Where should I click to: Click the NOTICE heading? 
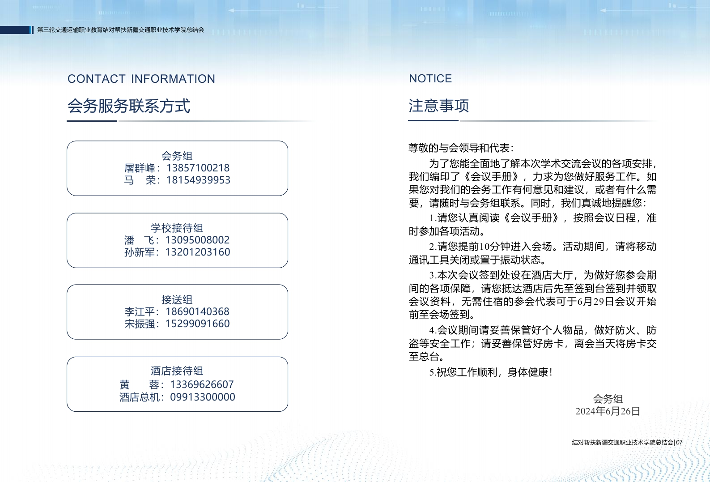pyautogui.click(x=430, y=79)
